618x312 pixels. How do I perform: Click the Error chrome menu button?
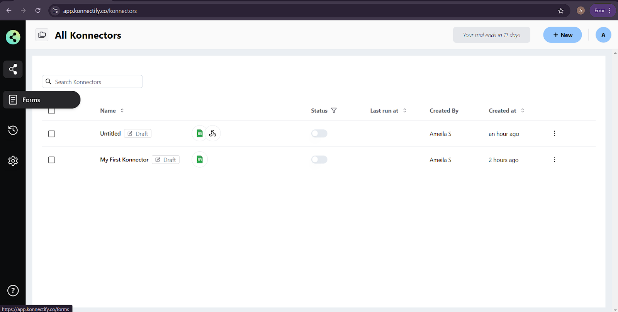tap(603, 11)
